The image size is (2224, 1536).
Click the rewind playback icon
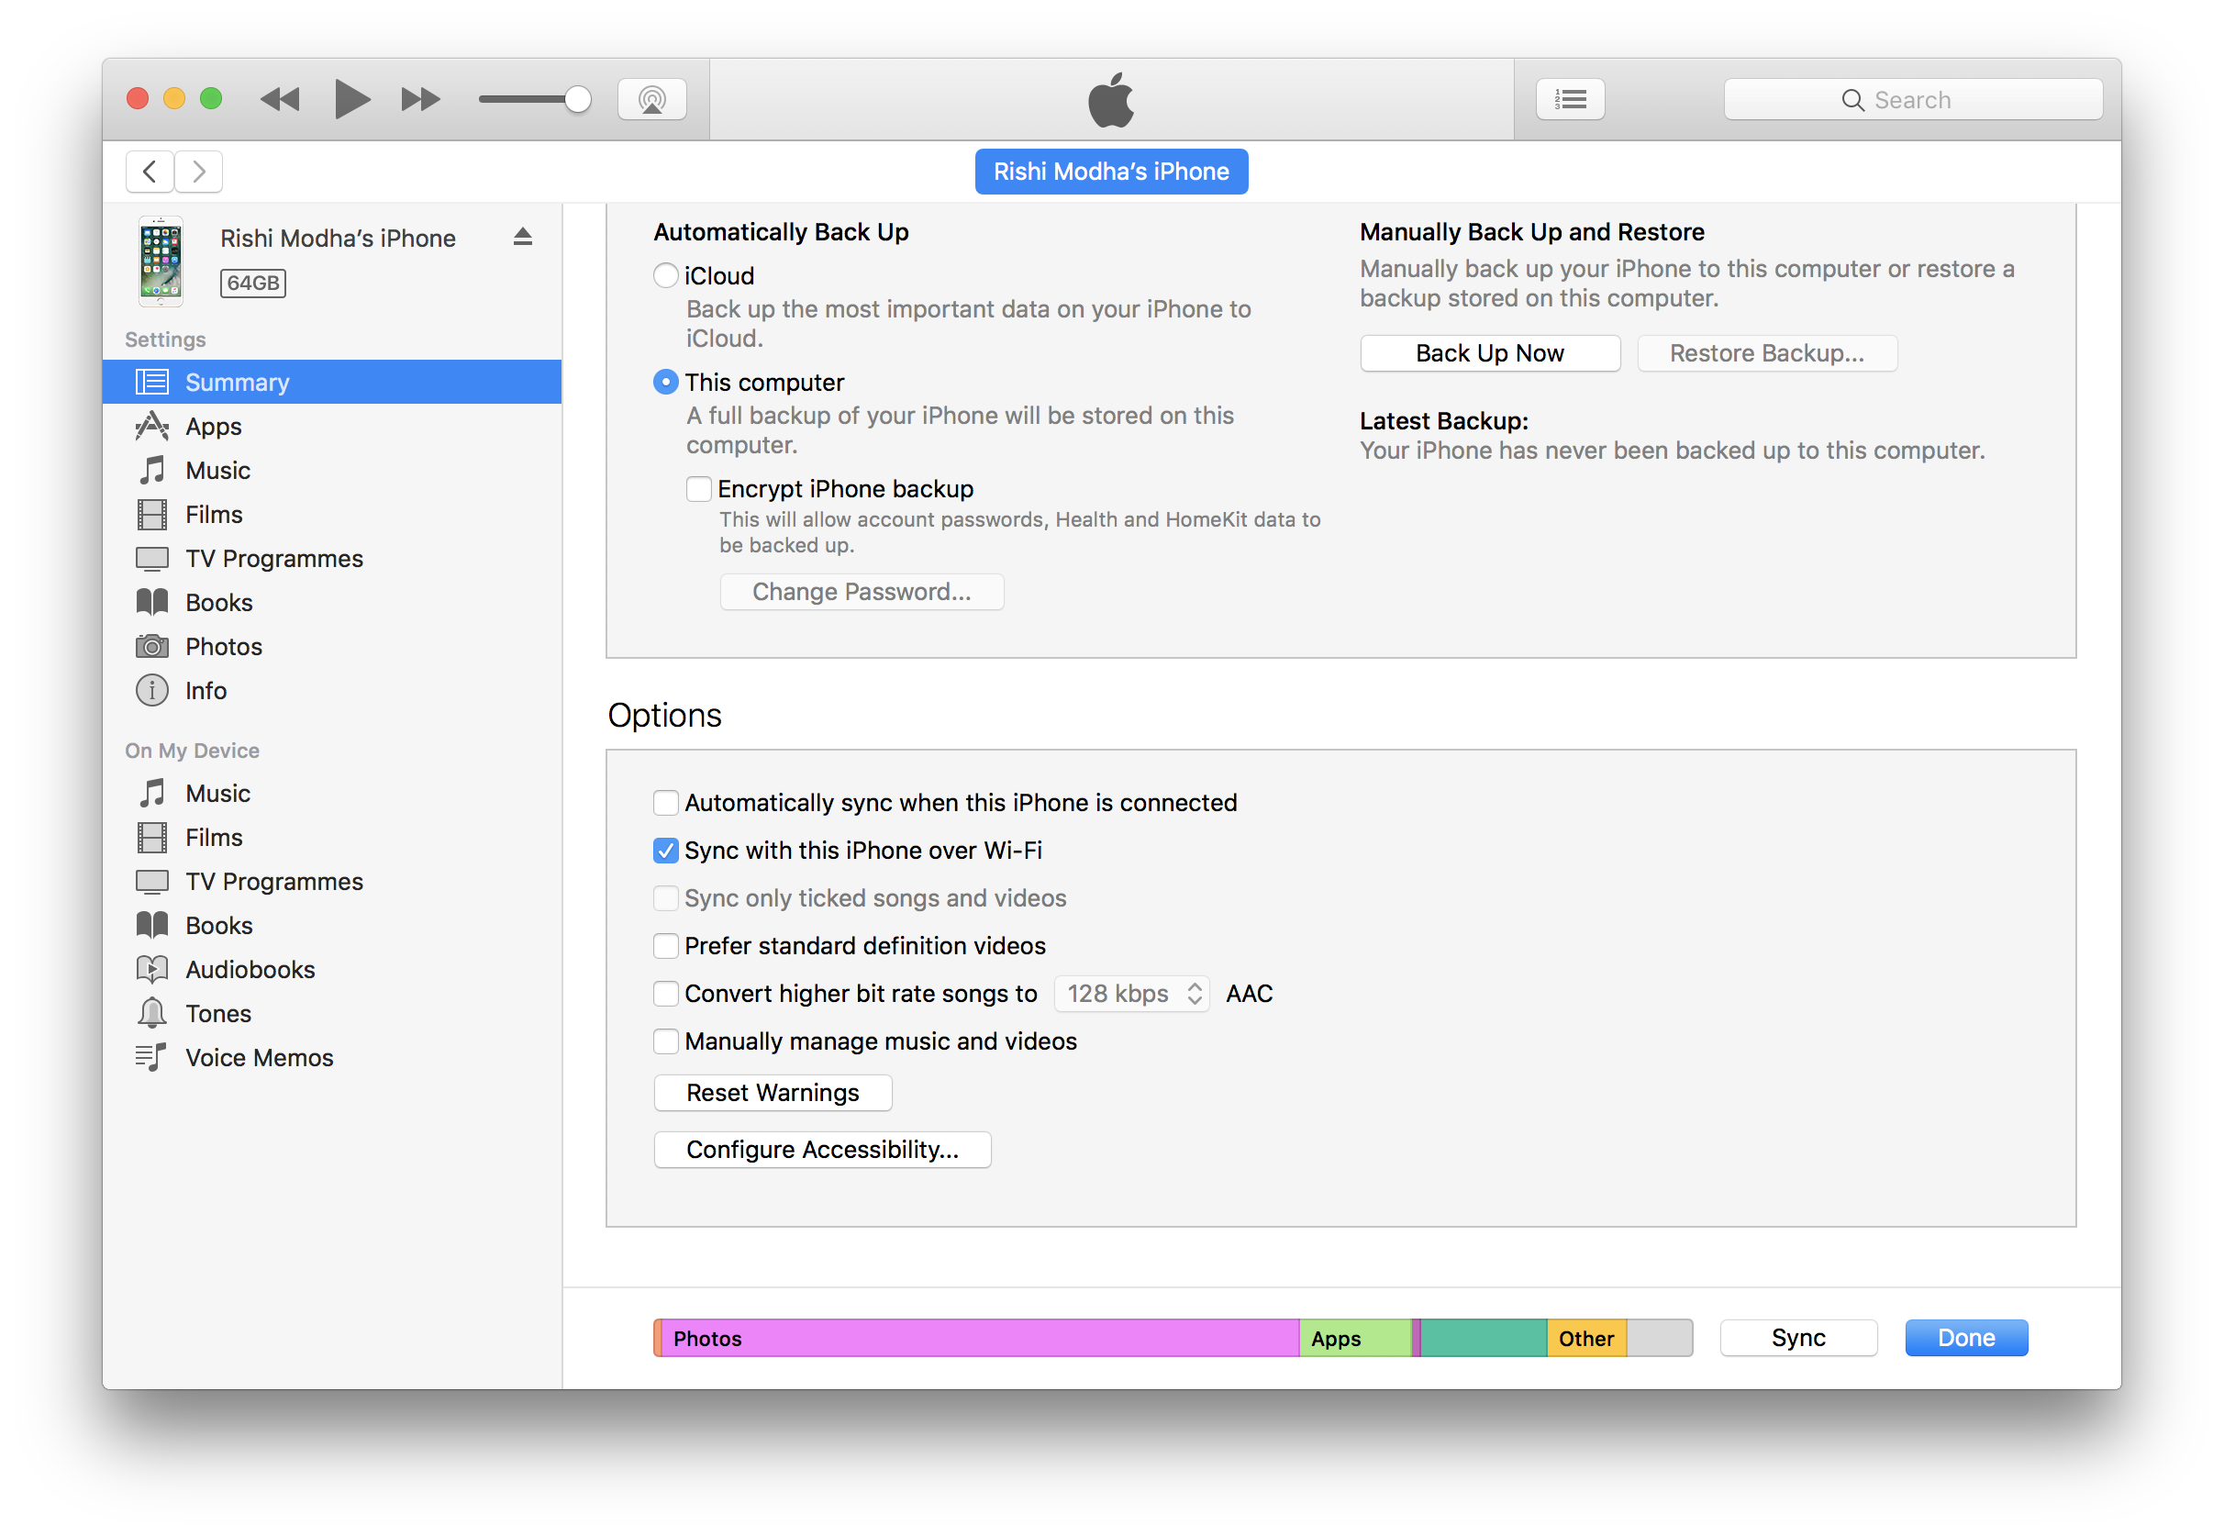[280, 99]
